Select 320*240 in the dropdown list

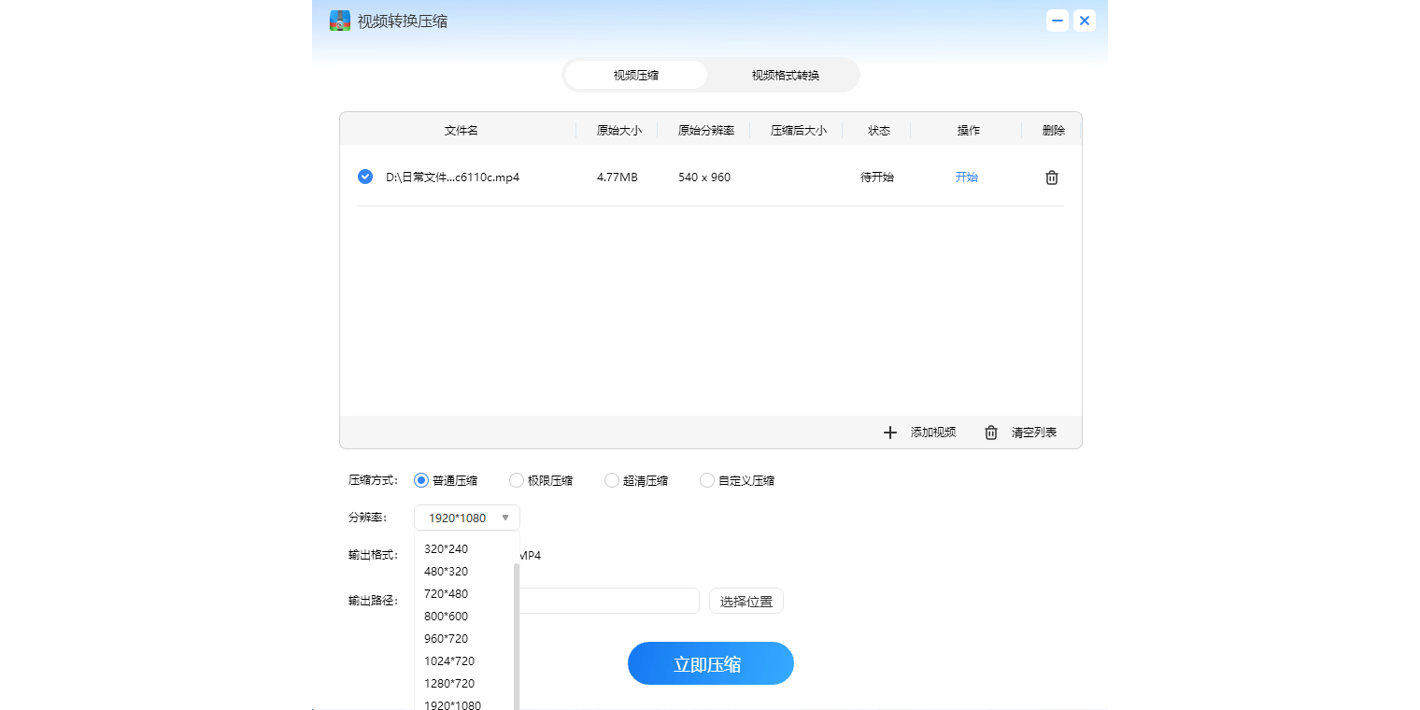click(x=446, y=548)
